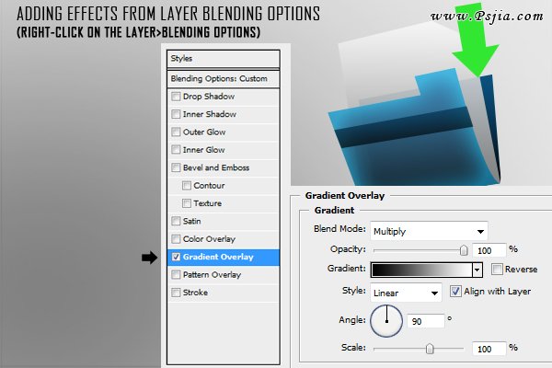Open the Color Overlay settings

tap(210, 239)
